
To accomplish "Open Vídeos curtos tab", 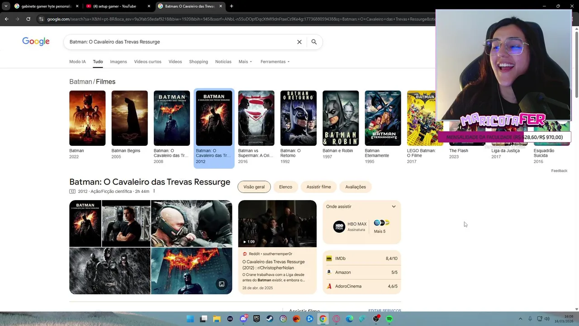I will click(147, 62).
